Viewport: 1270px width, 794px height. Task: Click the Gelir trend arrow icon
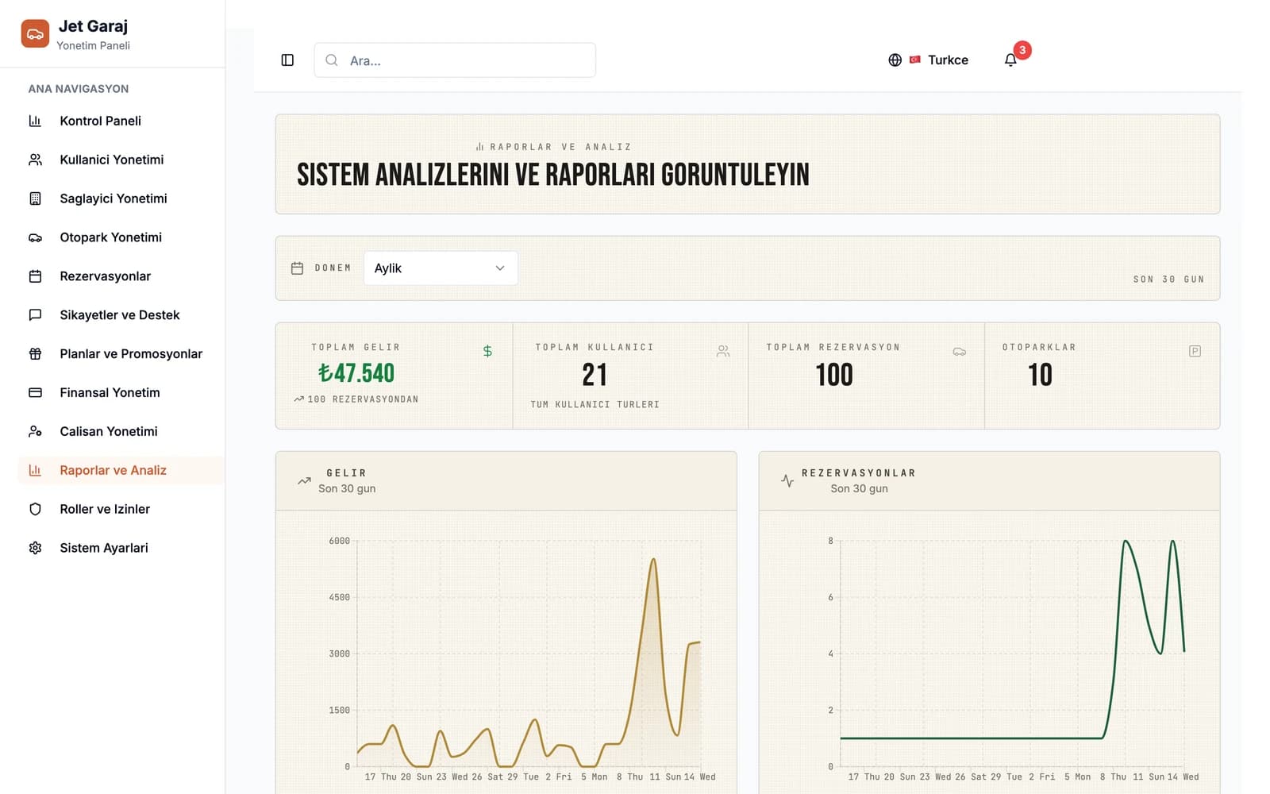coord(304,481)
